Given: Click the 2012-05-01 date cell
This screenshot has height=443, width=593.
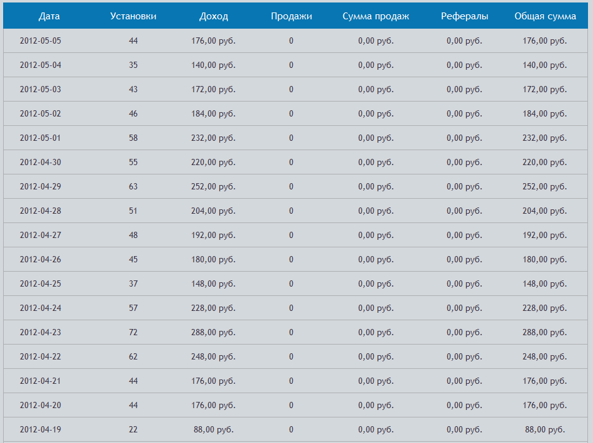Looking at the screenshot, I should click(40, 138).
